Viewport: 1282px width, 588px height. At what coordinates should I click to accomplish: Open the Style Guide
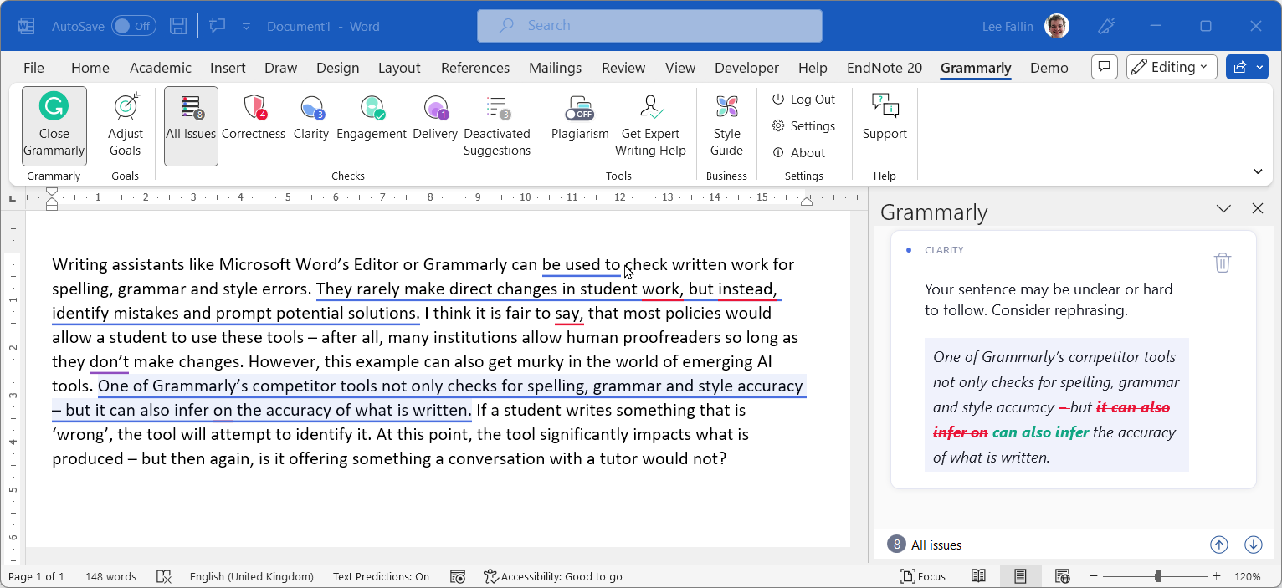coord(726,125)
